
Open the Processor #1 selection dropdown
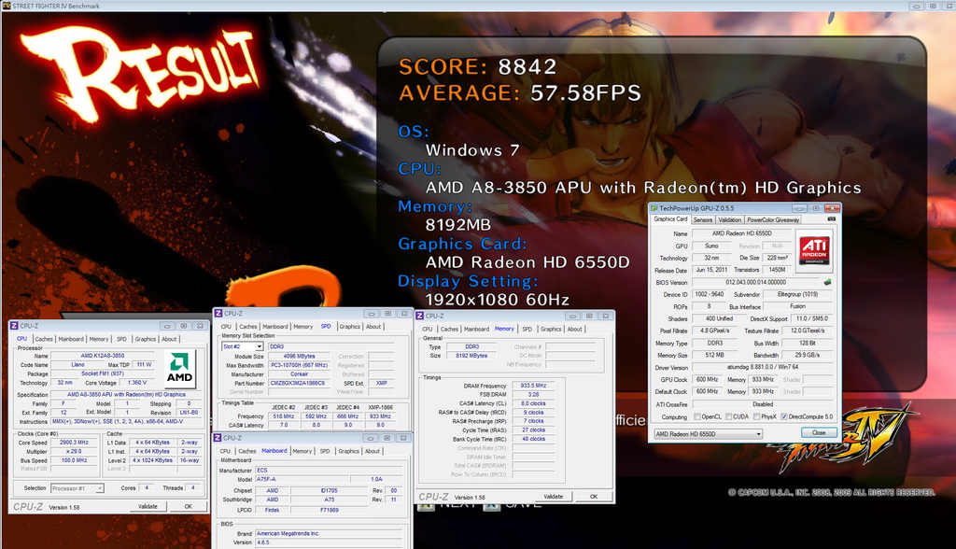click(x=99, y=488)
